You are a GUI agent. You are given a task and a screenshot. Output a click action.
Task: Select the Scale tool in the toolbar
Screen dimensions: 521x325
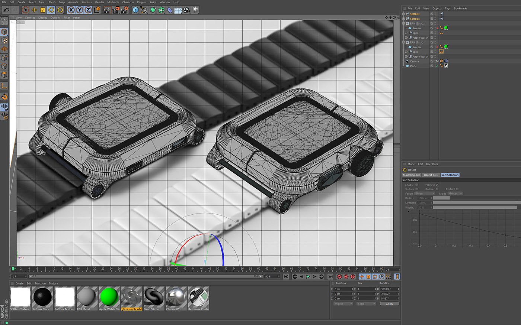[x=43, y=10]
